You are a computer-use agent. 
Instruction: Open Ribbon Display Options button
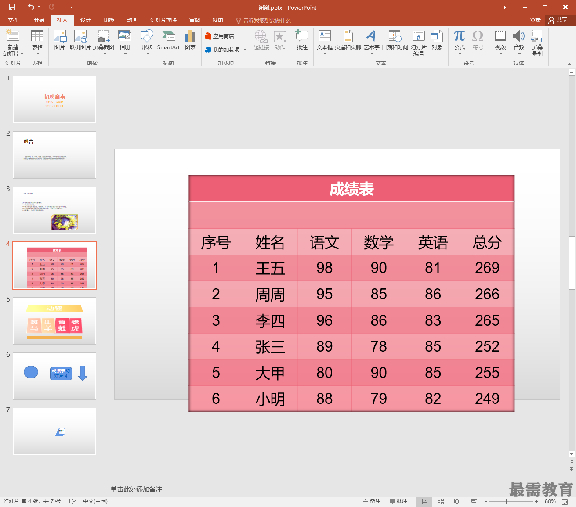(x=505, y=7)
